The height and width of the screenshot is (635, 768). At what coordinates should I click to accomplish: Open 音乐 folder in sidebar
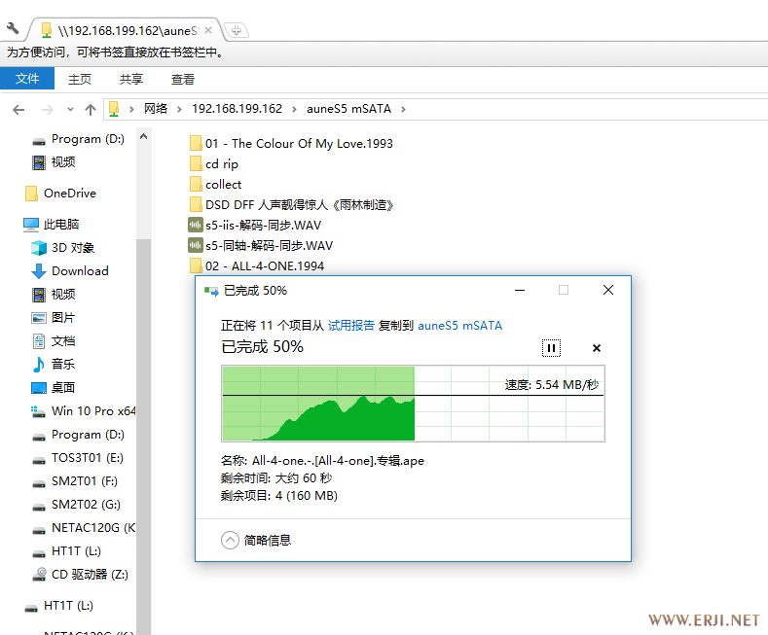(54, 364)
